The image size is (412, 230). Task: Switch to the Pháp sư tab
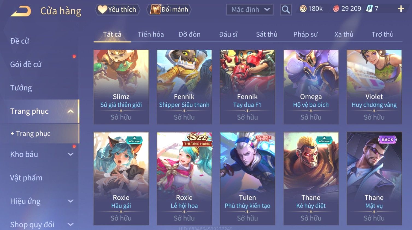point(305,34)
